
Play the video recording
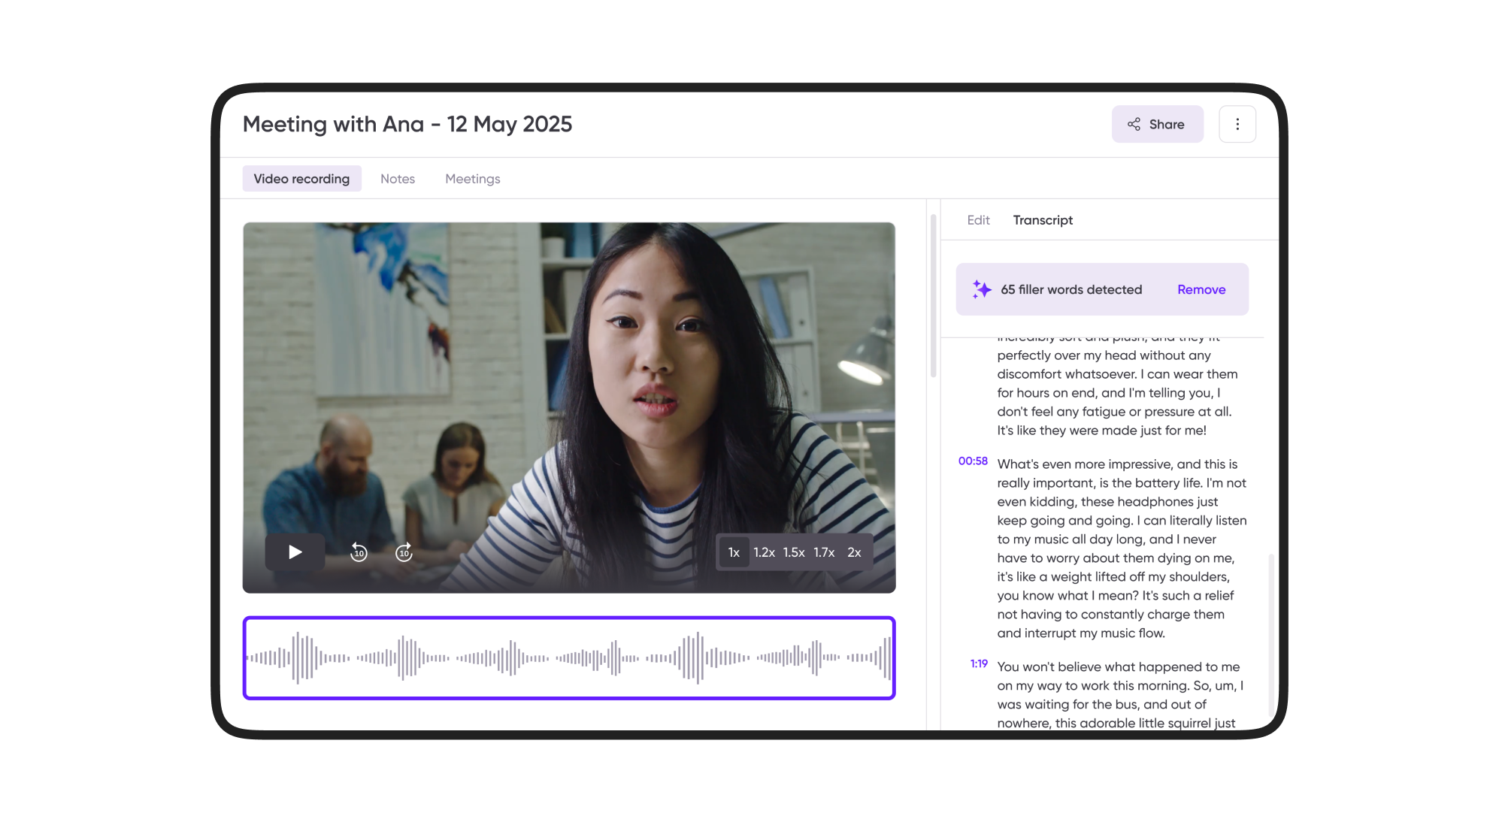[x=295, y=552]
